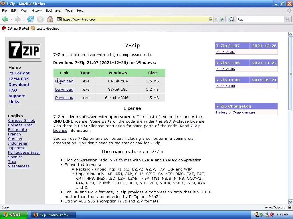This screenshot has width=293, height=219.
Task: Open the Windows start button
Action: [13, 215]
